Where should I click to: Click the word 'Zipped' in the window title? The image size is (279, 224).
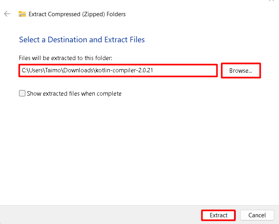click(94, 14)
